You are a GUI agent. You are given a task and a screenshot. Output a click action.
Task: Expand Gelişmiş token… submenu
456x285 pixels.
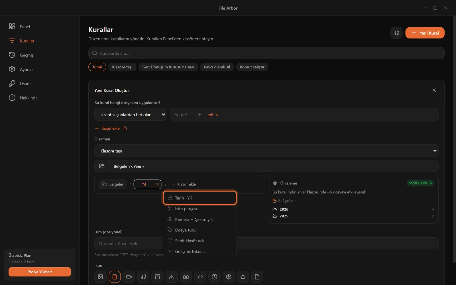[x=200, y=251]
